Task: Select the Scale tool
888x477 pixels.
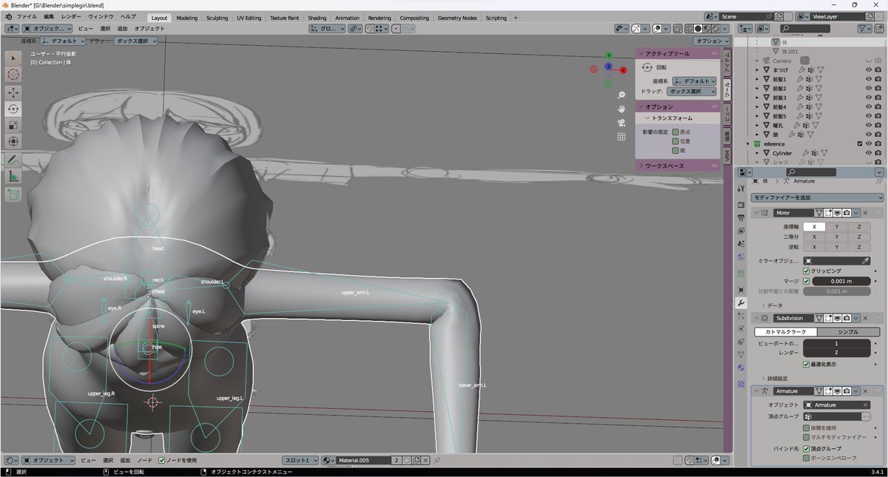Action: pos(13,125)
